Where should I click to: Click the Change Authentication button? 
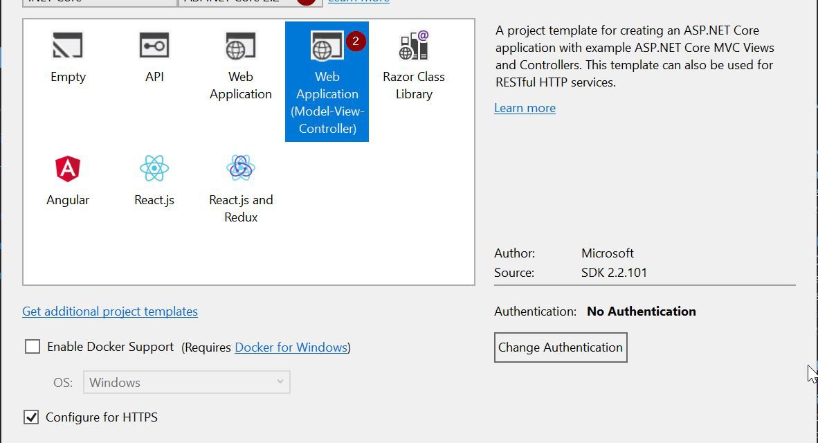[x=561, y=347]
